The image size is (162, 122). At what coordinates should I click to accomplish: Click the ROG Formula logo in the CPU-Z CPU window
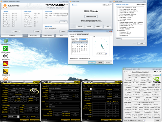tap(34, 91)
